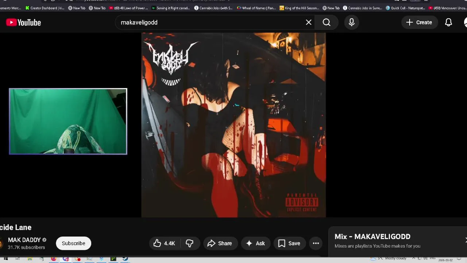Open the Create menu
Screen dimensions: 467x263
coord(419,22)
